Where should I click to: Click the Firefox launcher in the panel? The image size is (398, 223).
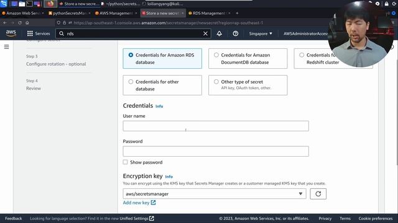coord(50,4)
